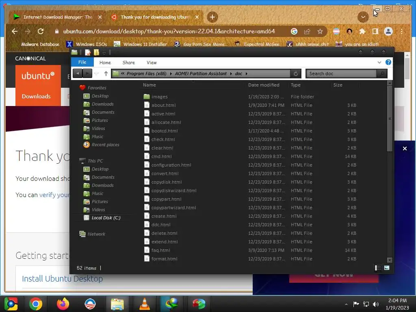Click file list vertical scrollbar
This screenshot has height=312, width=416.
[x=390, y=119]
